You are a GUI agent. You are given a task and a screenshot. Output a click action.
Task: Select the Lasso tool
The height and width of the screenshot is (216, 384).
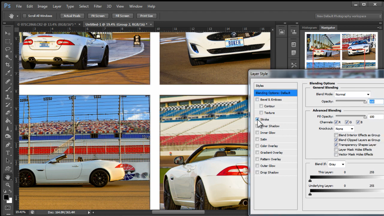tap(8, 49)
